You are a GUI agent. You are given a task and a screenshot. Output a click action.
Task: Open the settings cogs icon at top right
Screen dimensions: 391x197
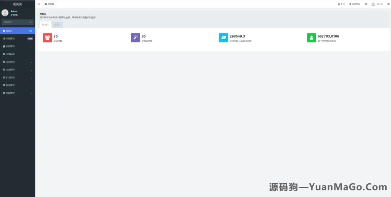click(x=388, y=4)
